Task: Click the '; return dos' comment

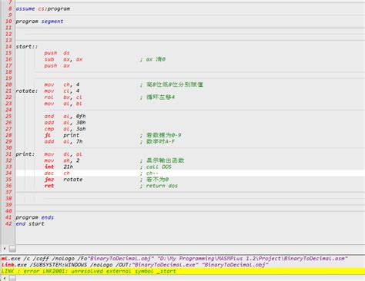Action: click(x=159, y=186)
